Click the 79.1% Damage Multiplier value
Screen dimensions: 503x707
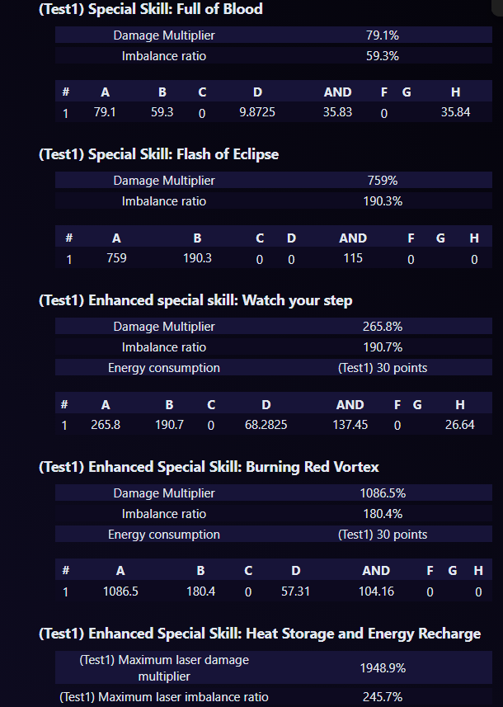tap(382, 35)
